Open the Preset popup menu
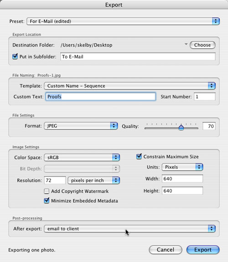This screenshot has width=228, height=262. tap(123, 21)
